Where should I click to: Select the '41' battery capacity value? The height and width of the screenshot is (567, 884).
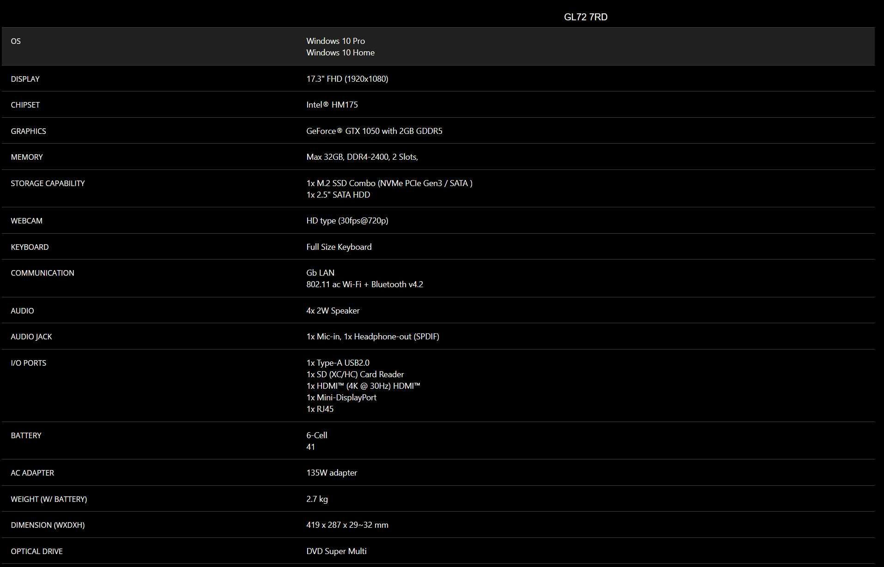click(x=310, y=447)
